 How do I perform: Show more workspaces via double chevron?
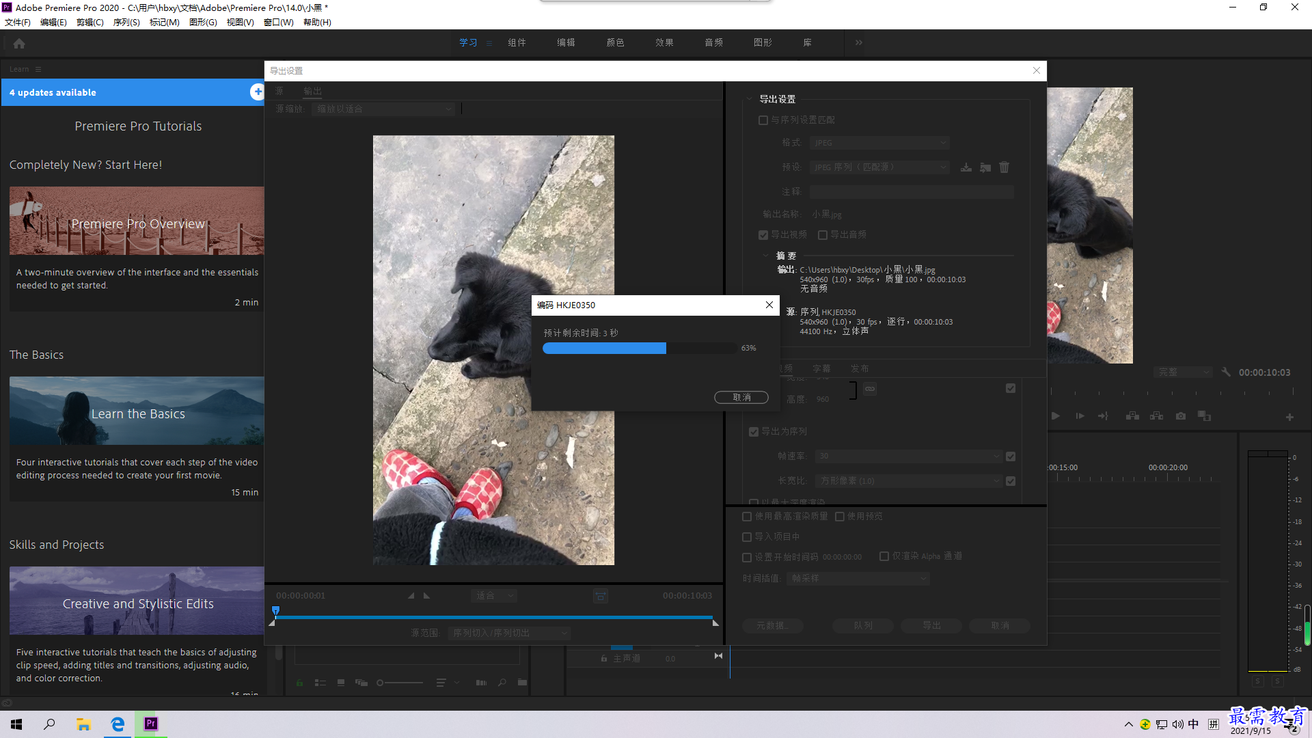coord(859,42)
